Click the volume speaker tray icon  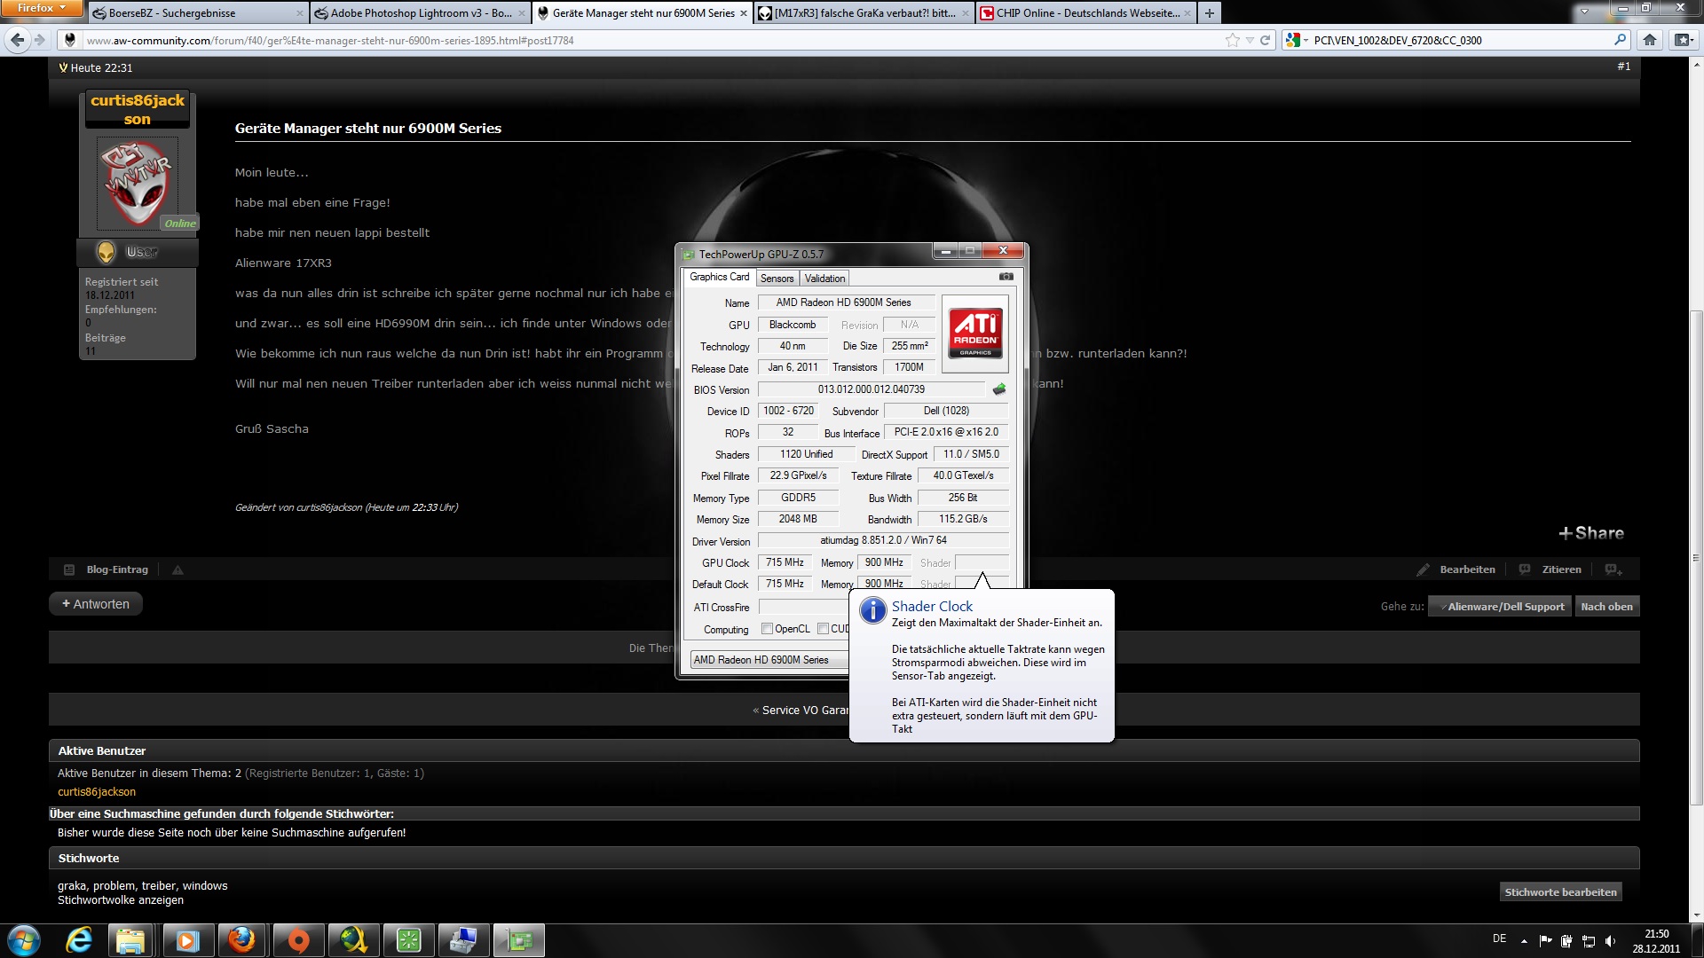click(x=1611, y=941)
